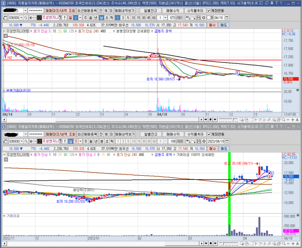The height and width of the screenshot is (248, 302).
Task: Open calendar picker next to 04/18 date
Action: point(227,18)
